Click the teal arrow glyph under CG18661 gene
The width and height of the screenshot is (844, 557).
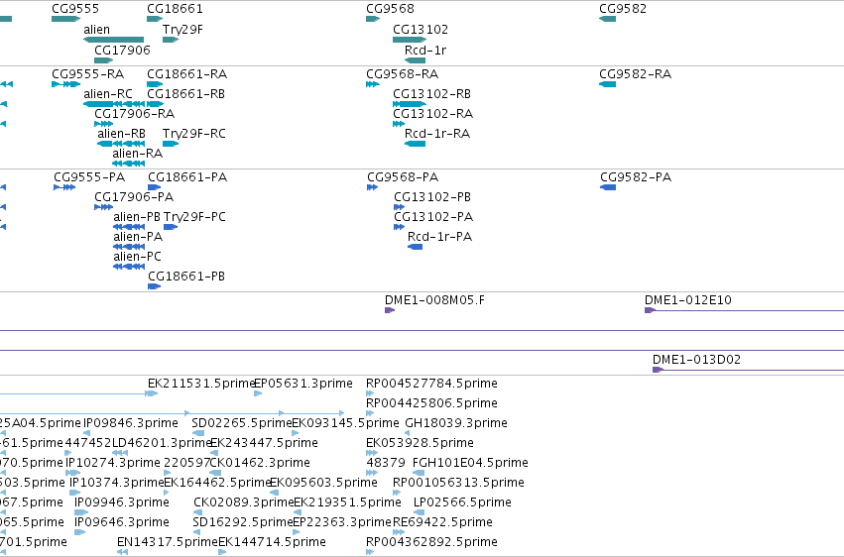coord(155,19)
